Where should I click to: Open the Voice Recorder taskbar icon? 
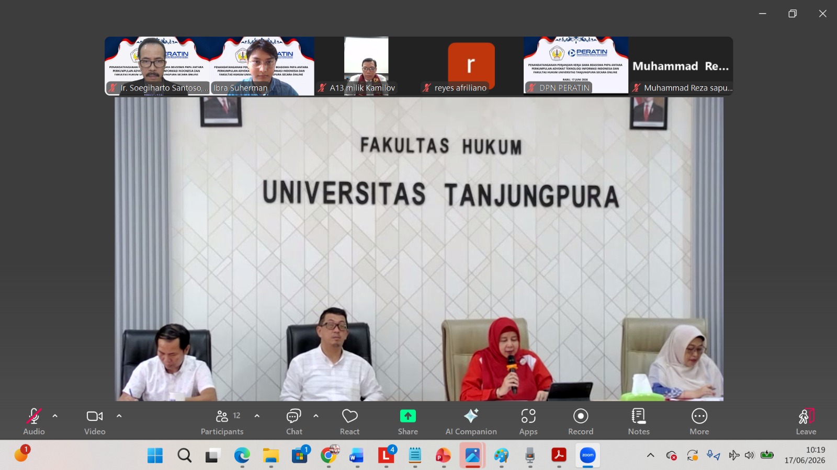(530, 455)
